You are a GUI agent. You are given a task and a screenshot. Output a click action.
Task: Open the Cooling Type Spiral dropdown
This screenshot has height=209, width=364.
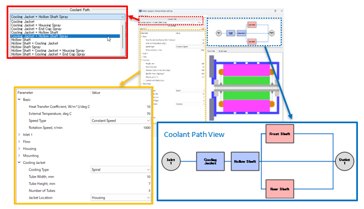coord(120,169)
